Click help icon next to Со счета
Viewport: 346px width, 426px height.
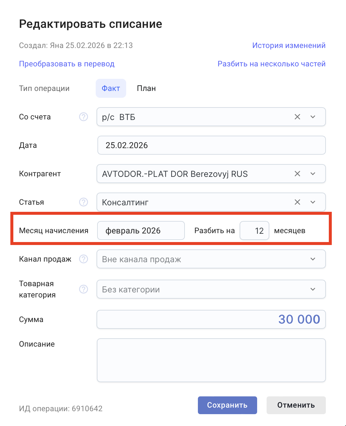click(x=84, y=117)
